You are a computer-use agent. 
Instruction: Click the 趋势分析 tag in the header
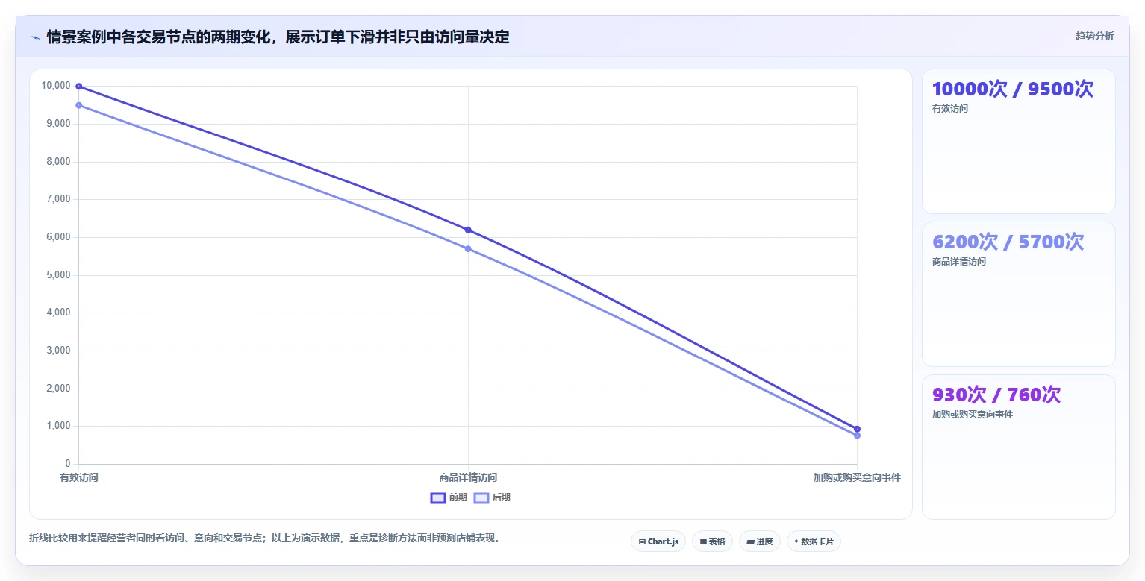point(1094,36)
